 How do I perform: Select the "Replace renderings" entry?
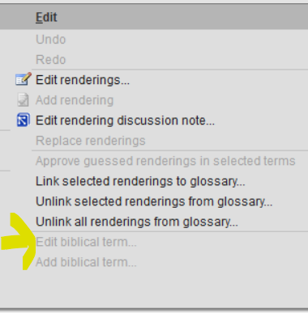point(91,141)
